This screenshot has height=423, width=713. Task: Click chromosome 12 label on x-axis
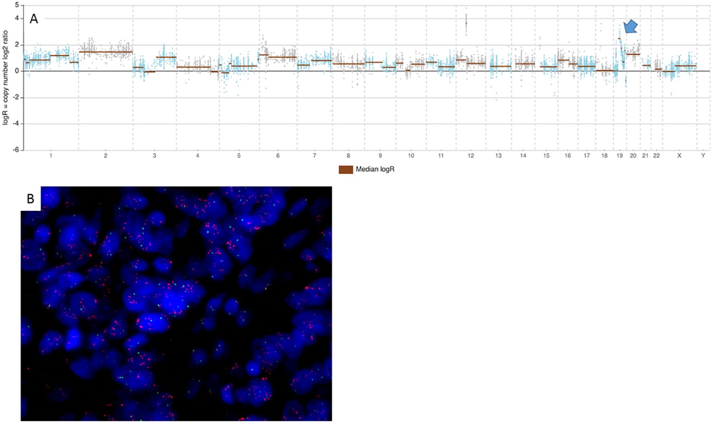(x=471, y=156)
